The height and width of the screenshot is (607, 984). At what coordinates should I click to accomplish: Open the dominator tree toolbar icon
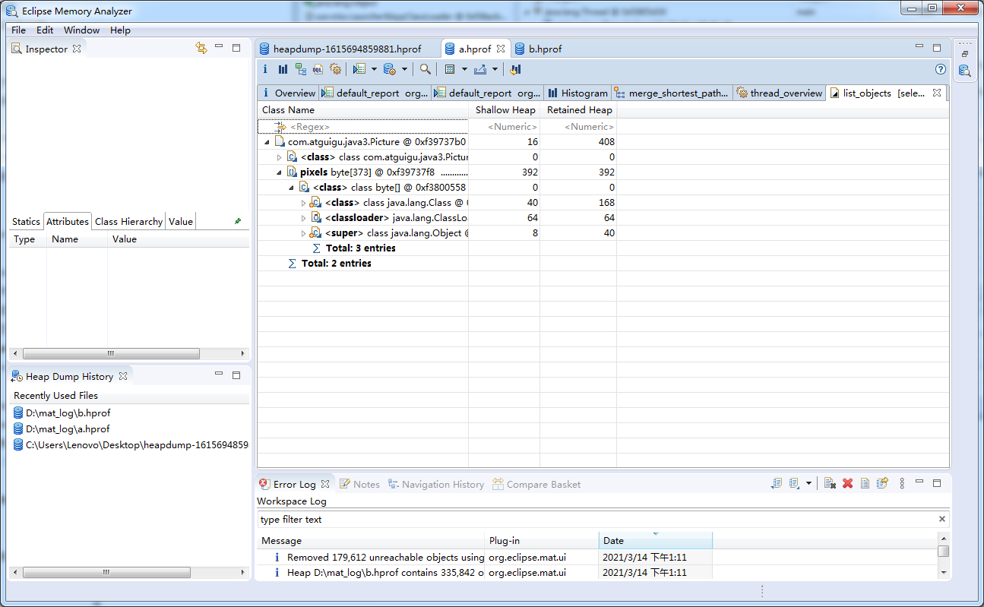pos(301,69)
